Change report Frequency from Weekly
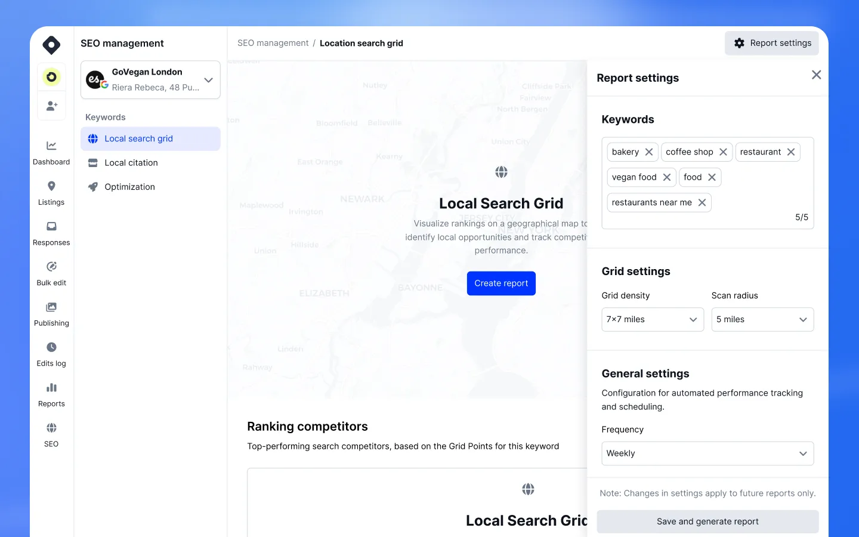 coord(707,453)
